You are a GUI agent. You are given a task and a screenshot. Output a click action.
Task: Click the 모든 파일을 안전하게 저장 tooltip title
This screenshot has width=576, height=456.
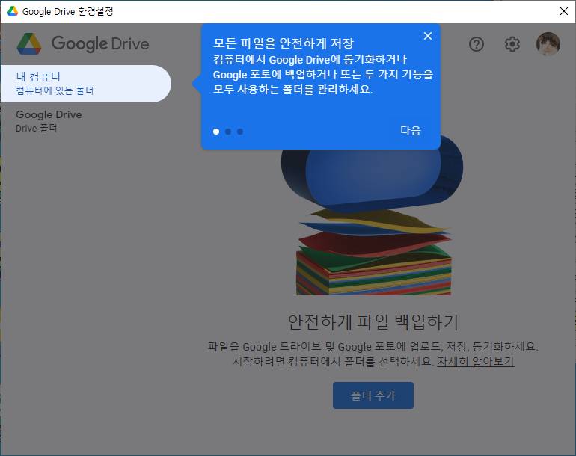pos(284,43)
